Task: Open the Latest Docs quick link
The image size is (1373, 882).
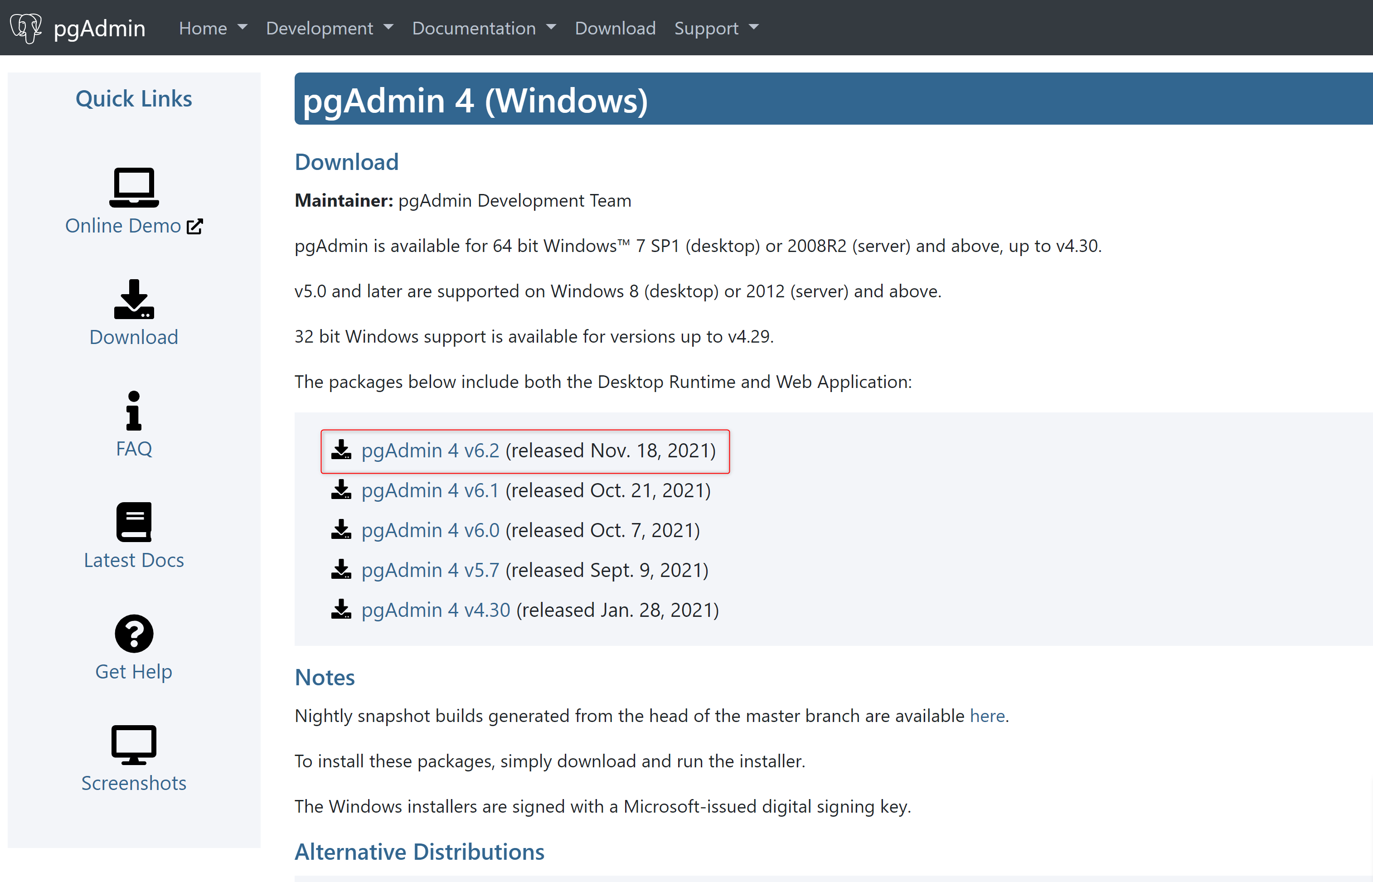Action: click(x=134, y=560)
